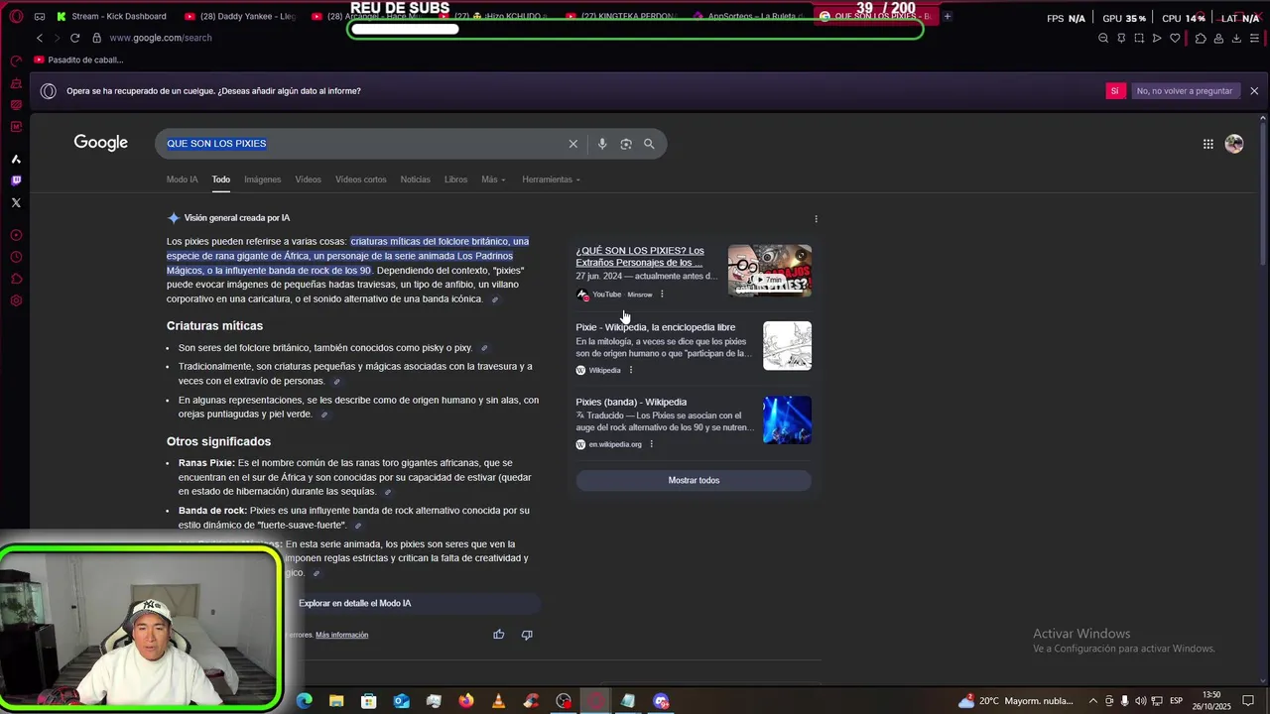The height and width of the screenshot is (714, 1270).
Task: Open X (Twitter) icon in Opera sidebar
Action: (x=16, y=202)
